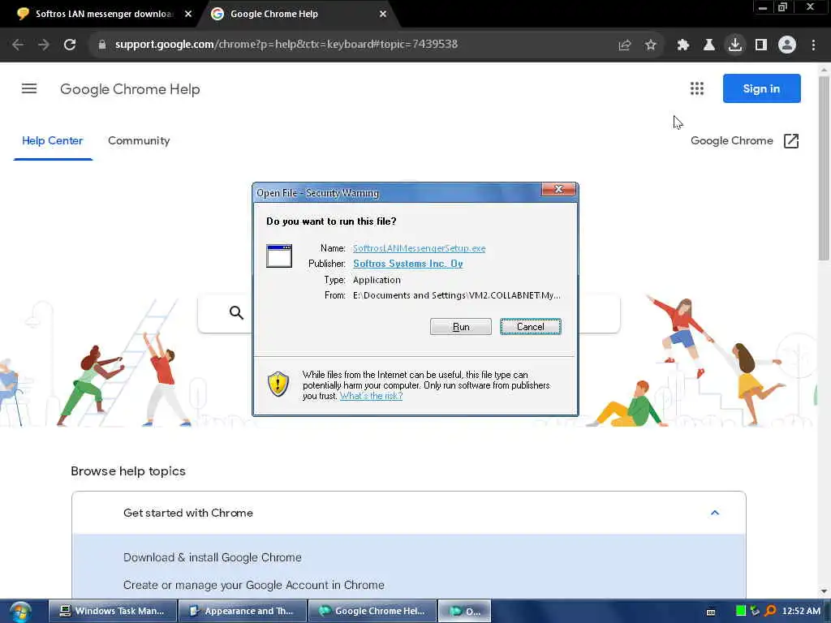This screenshot has width=831, height=623.
Task: Click the lock icon in address bar
Action: (102, 45)
